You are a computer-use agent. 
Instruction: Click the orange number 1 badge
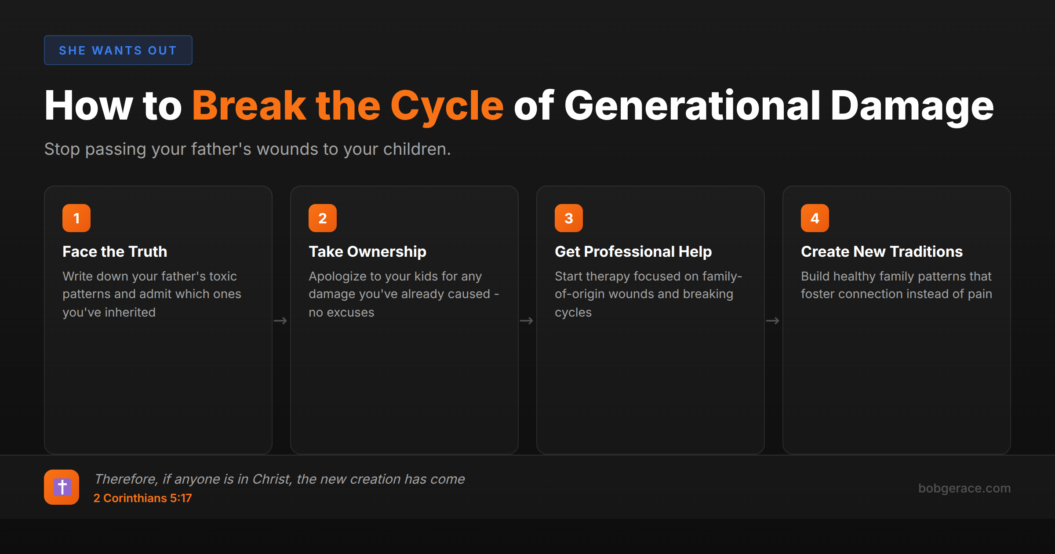[76, 218]
